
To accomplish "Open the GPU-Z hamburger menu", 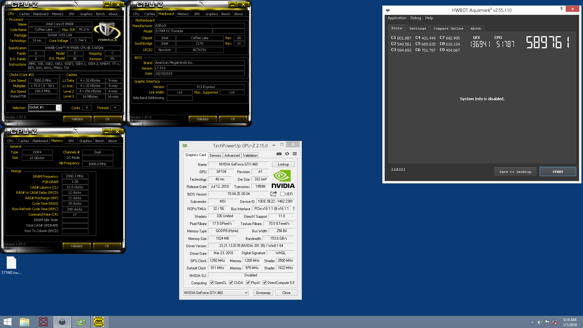I will coord(295,154).
